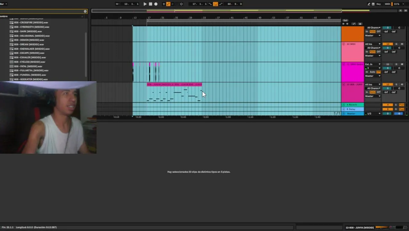Click the Lock Envelopes padlock icon
Image resolution: width=409 pixels, height=231 pixels.
[360, 24]
